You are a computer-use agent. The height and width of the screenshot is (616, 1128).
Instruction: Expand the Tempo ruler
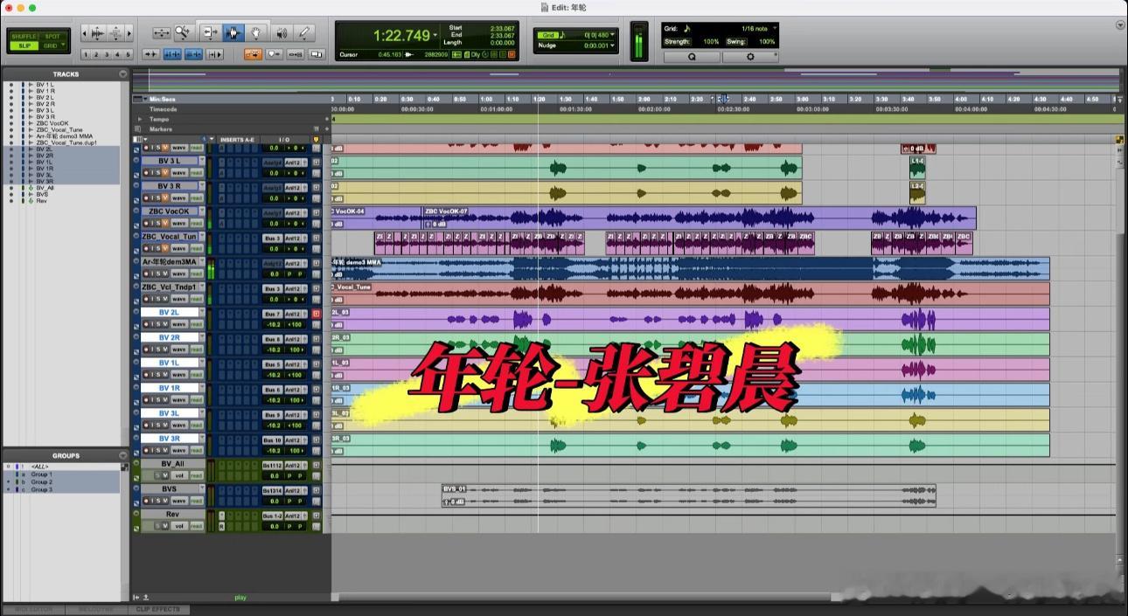pos(139,119)
